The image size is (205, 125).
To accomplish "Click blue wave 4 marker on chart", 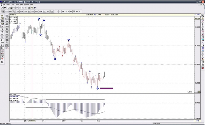I will click(x=69, y=40).
